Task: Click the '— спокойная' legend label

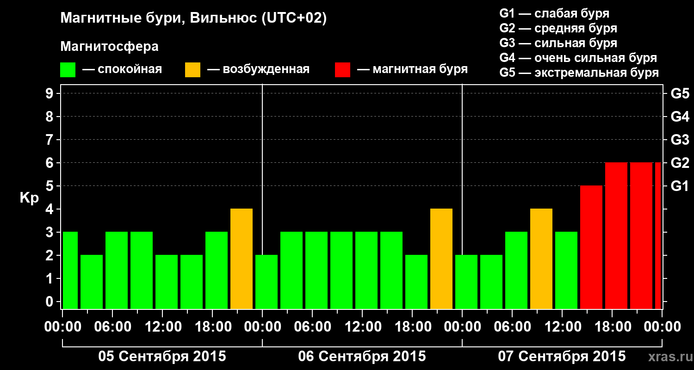Action: (122, 69)
